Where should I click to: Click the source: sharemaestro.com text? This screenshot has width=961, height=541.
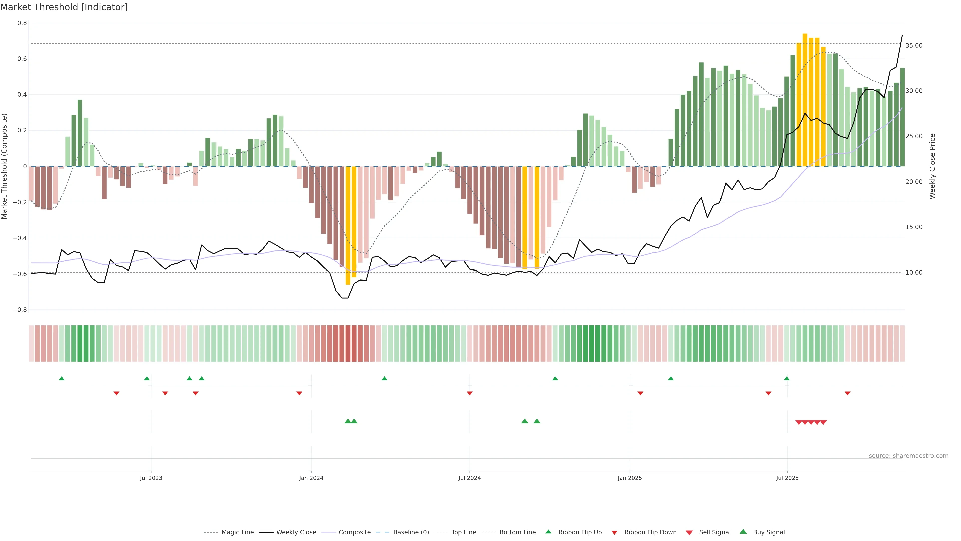pyautogui.click(x=908, y=456)
